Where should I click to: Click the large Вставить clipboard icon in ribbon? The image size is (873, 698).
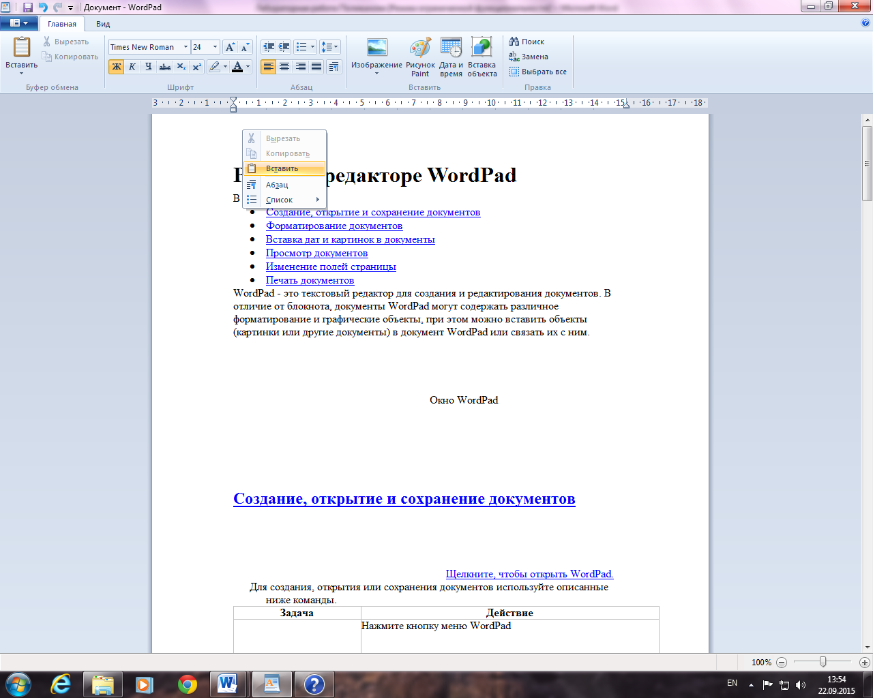coord(22,48)
